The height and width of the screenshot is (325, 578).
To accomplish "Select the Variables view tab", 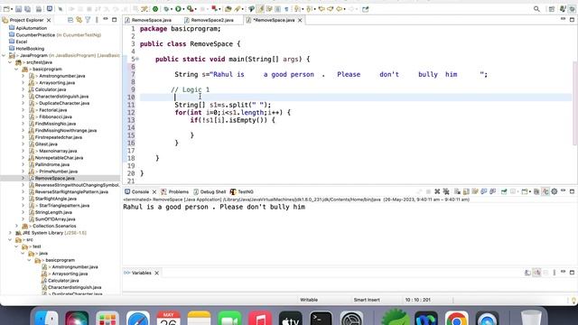I will pyautogui.click(x=141, y=273).
